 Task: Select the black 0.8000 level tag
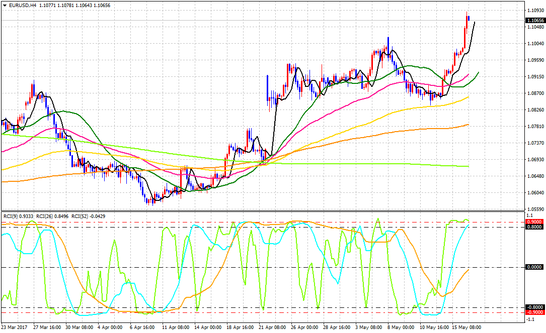534,227
